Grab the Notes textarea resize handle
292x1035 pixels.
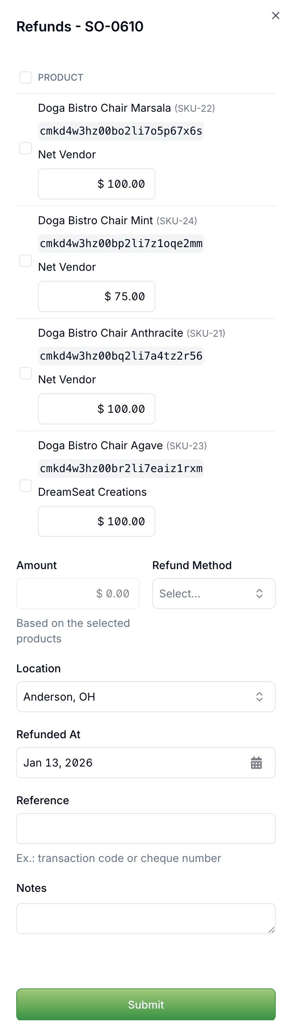coord(271,930)
